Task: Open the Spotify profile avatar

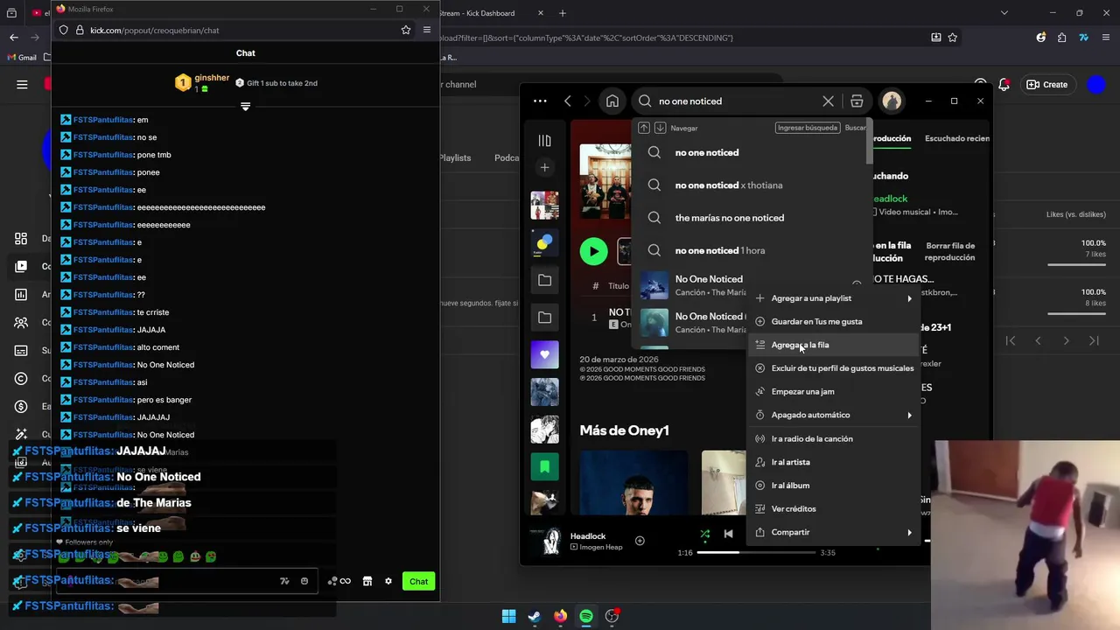Action: click(x=892, y=101)
